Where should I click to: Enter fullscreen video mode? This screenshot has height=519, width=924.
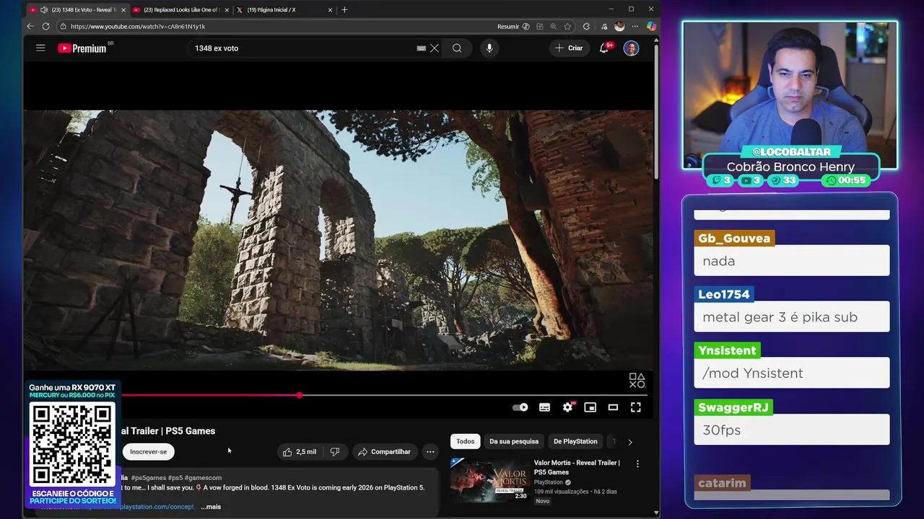(x=636, y=407)
